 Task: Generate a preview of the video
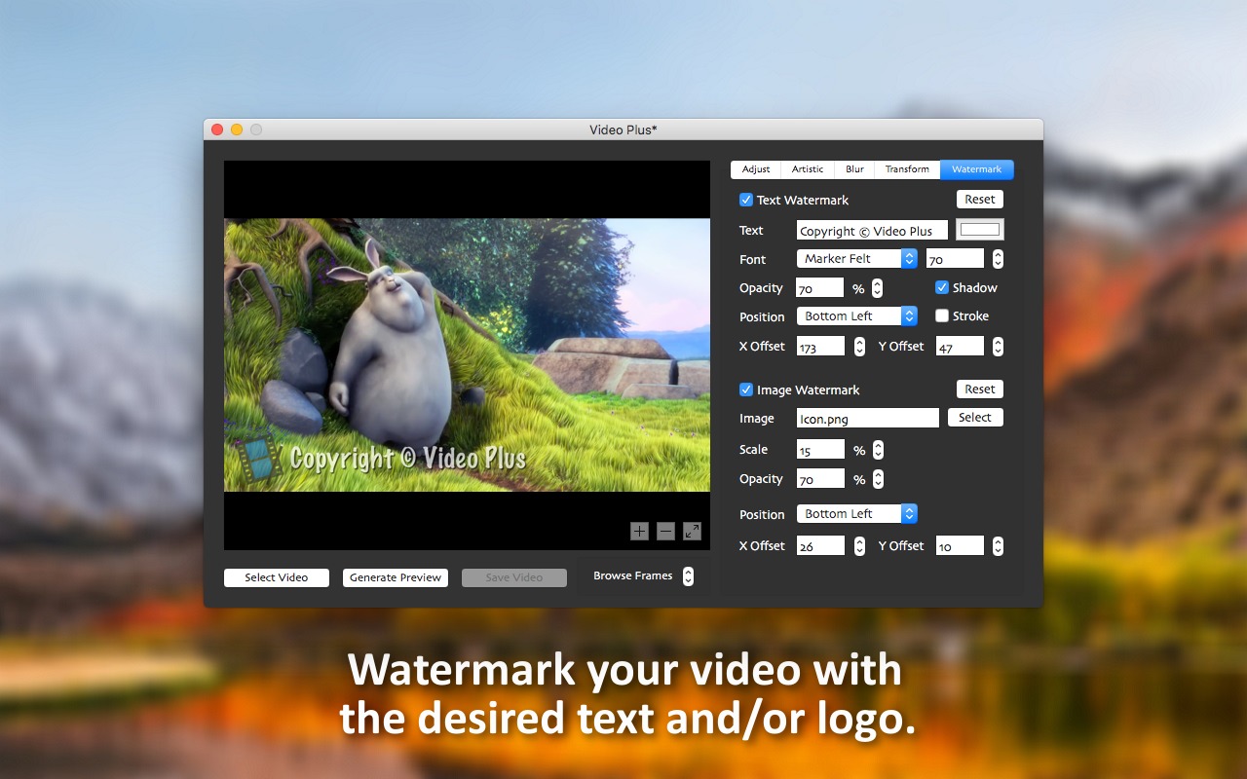tap(395, 576)
